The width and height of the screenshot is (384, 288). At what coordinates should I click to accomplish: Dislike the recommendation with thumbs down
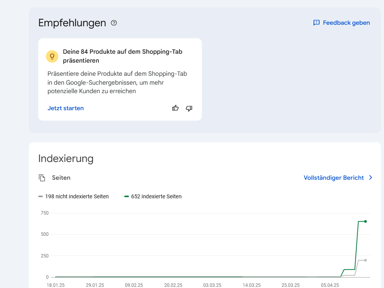coord(189,108)
